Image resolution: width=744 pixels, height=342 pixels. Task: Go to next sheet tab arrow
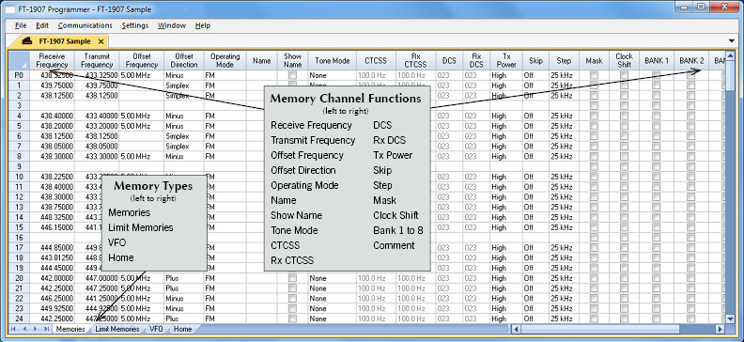(x=36, y=329)
